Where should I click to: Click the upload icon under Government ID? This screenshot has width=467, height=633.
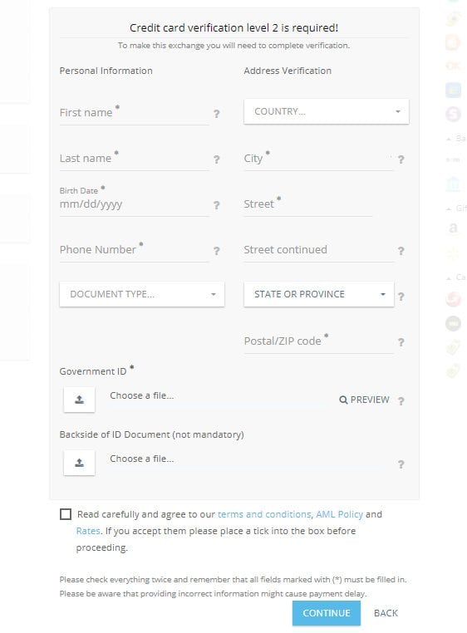pyautogui.click(x=79, y=400)
